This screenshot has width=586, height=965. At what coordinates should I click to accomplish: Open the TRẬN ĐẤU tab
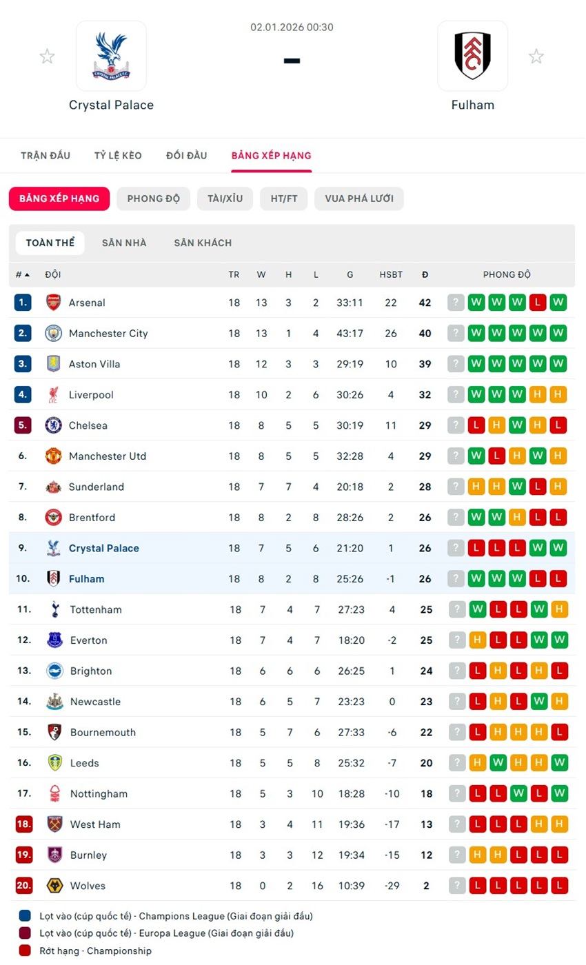[x=46, y=156]
